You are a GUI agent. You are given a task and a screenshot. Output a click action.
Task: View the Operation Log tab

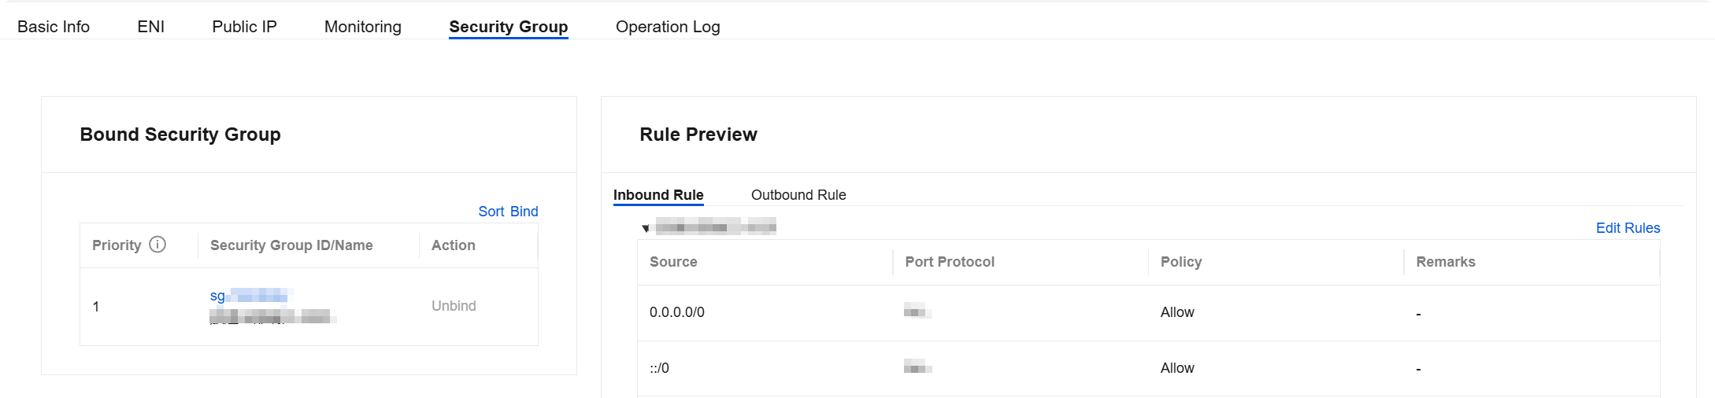668,27
